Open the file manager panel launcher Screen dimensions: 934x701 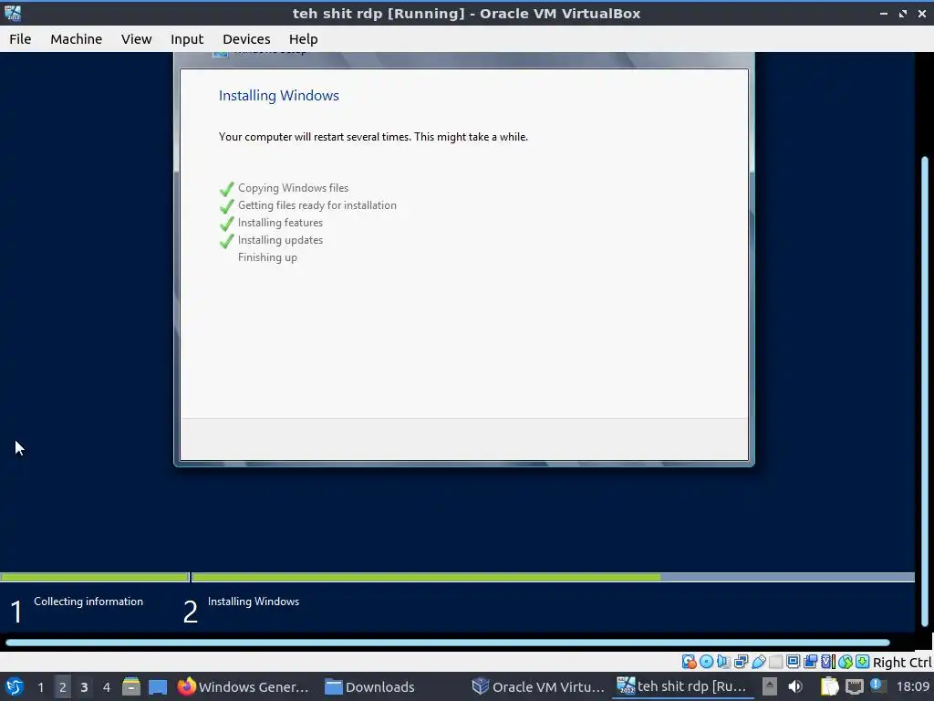click(131, 686)
